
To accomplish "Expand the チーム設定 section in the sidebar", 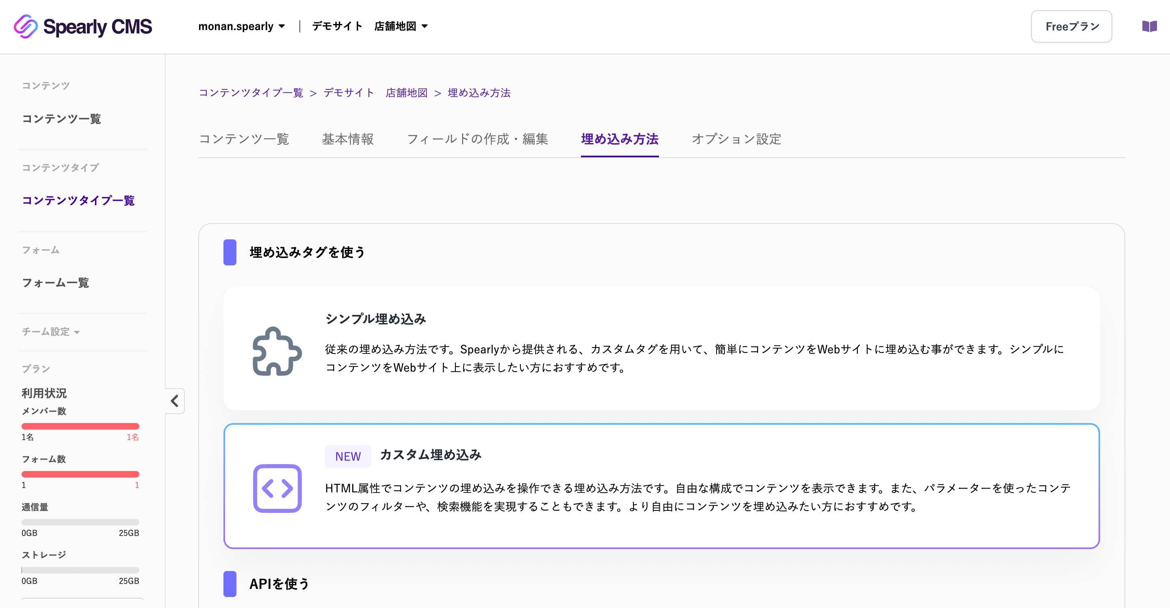I will point(51,332).
